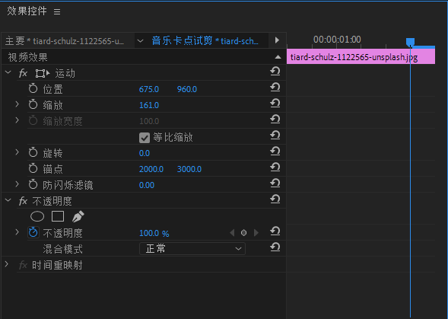
Task: Toggle the 时间重映射 fx effect
Action: pyautogui.click(x=23, y=265)
